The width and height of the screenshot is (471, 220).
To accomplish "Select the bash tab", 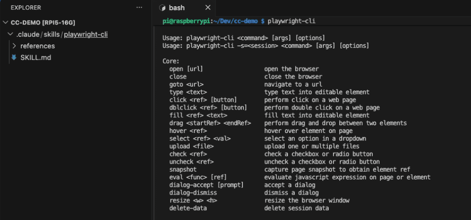I will (184, 8).
